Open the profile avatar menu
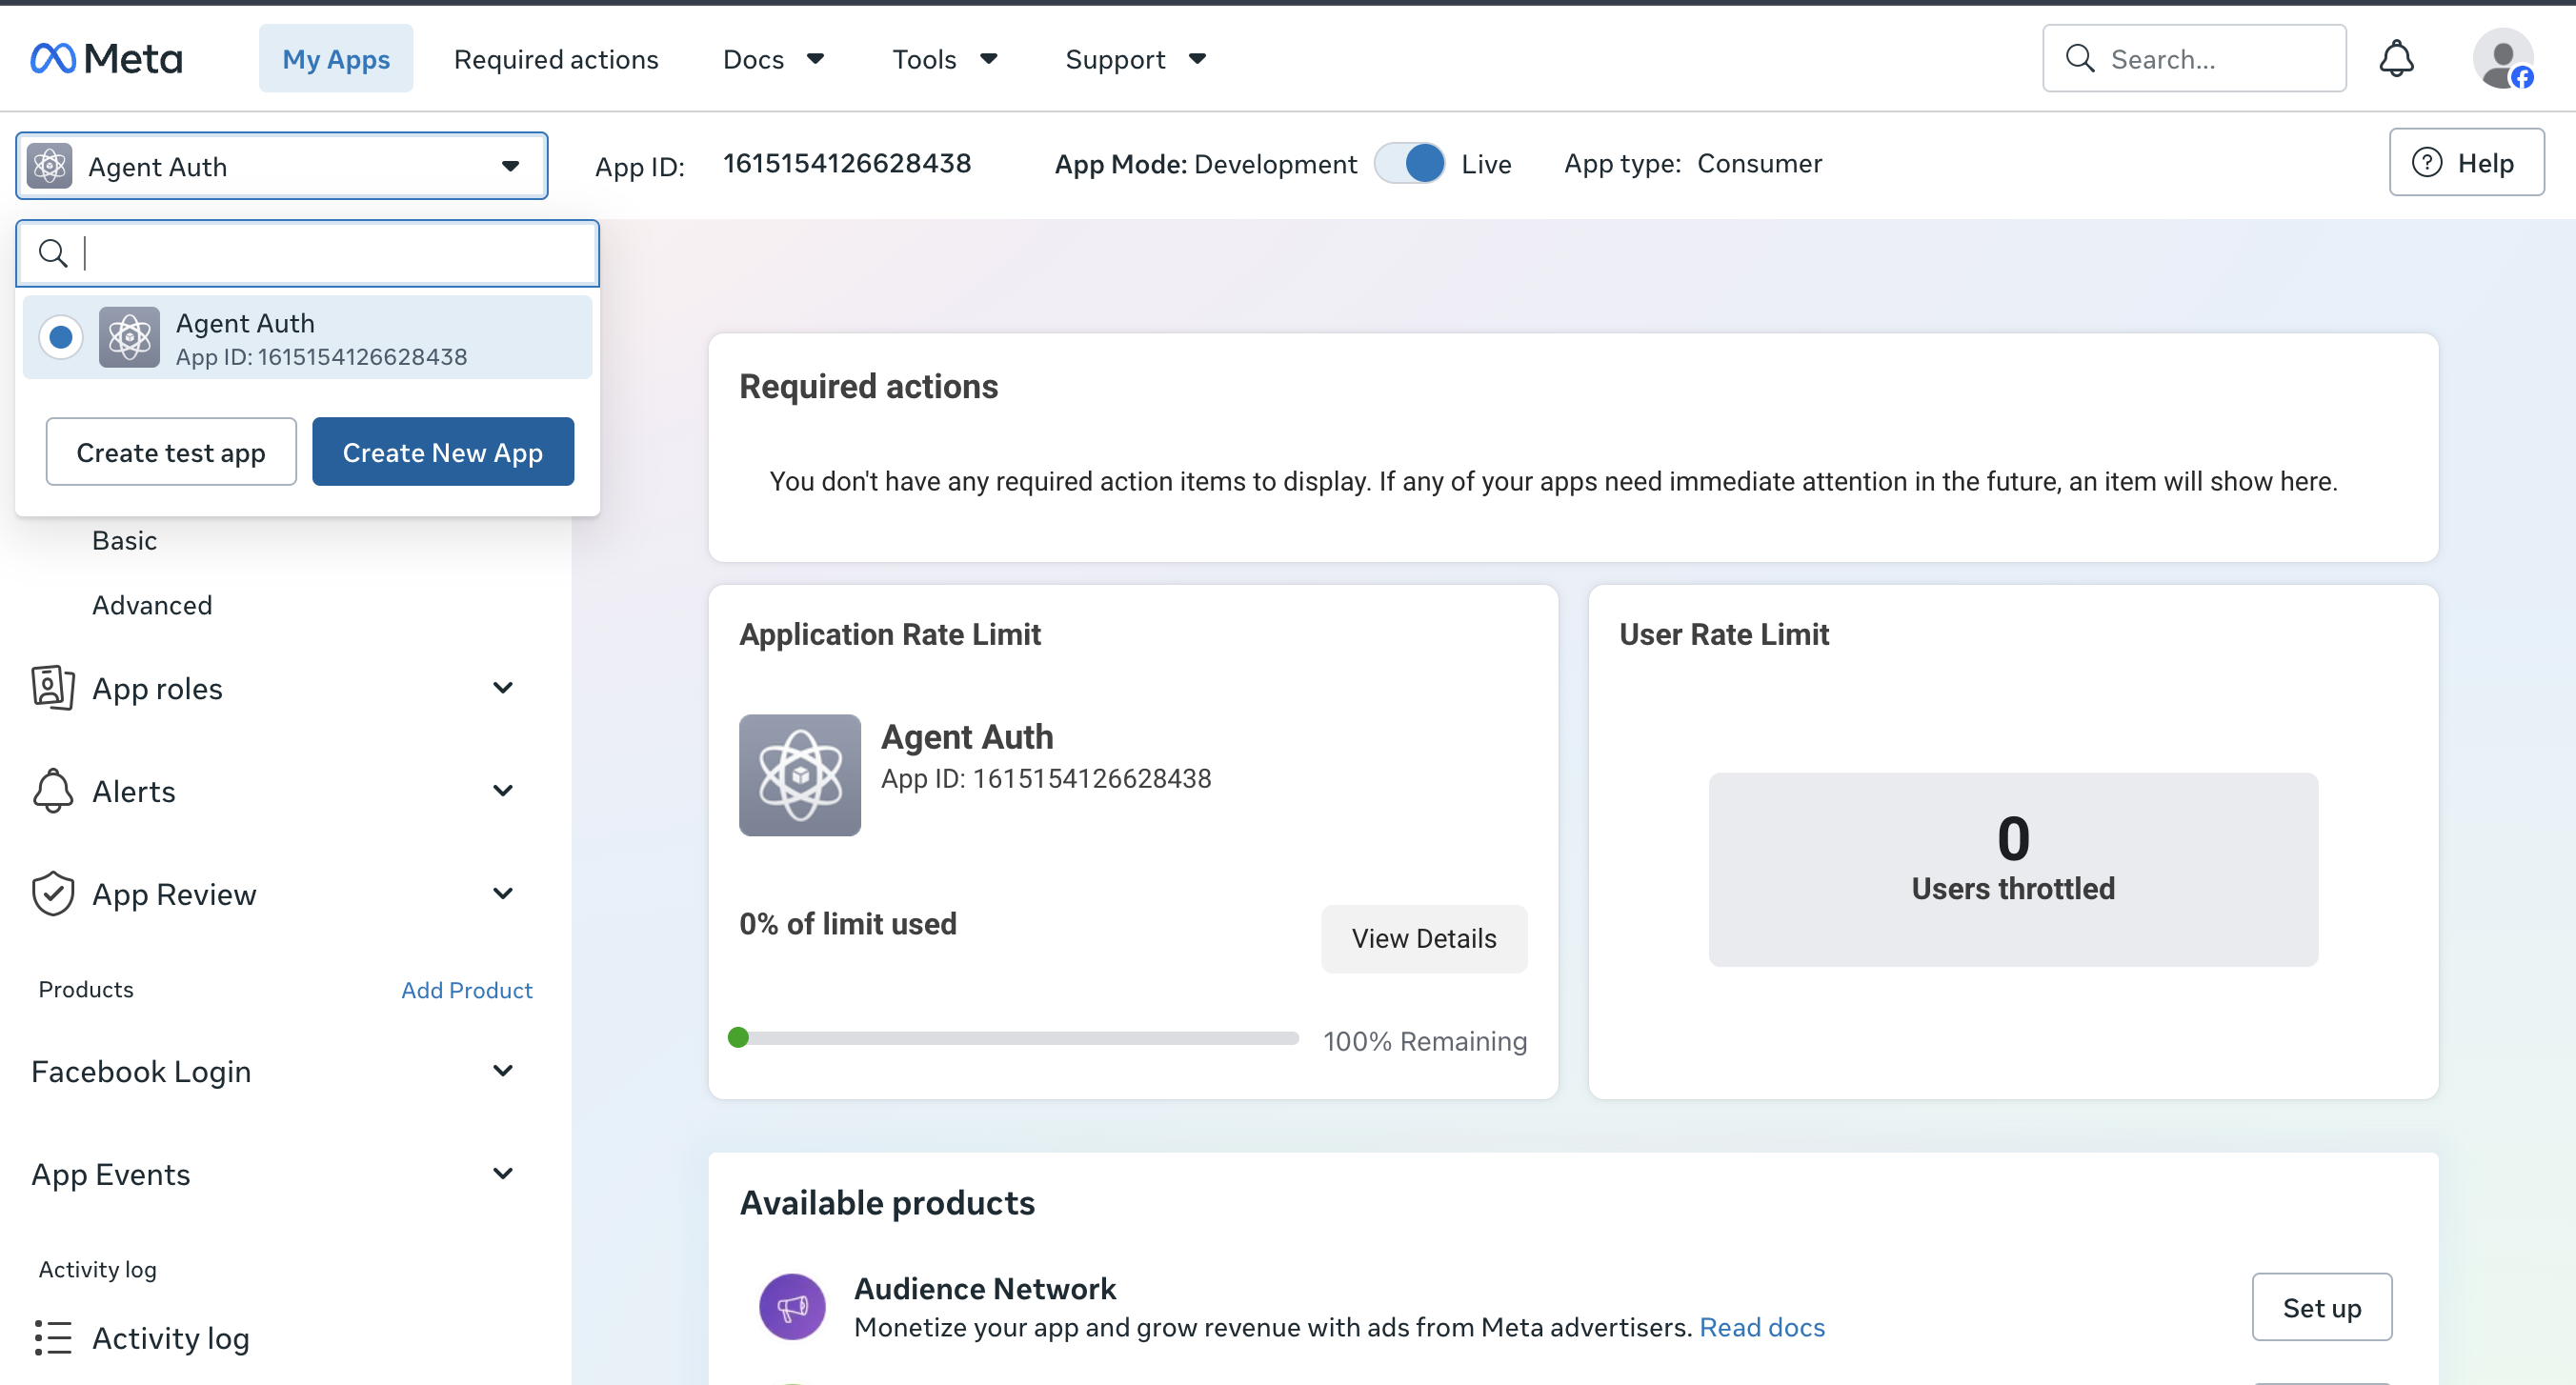The width and height of the screenshot is (2576, 1385). point(2503,59)
